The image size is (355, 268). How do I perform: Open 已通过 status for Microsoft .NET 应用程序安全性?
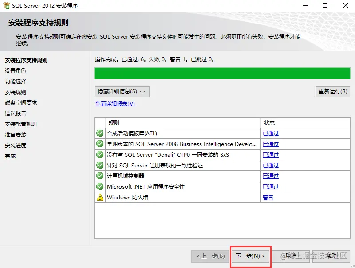(x=271, y=186)
